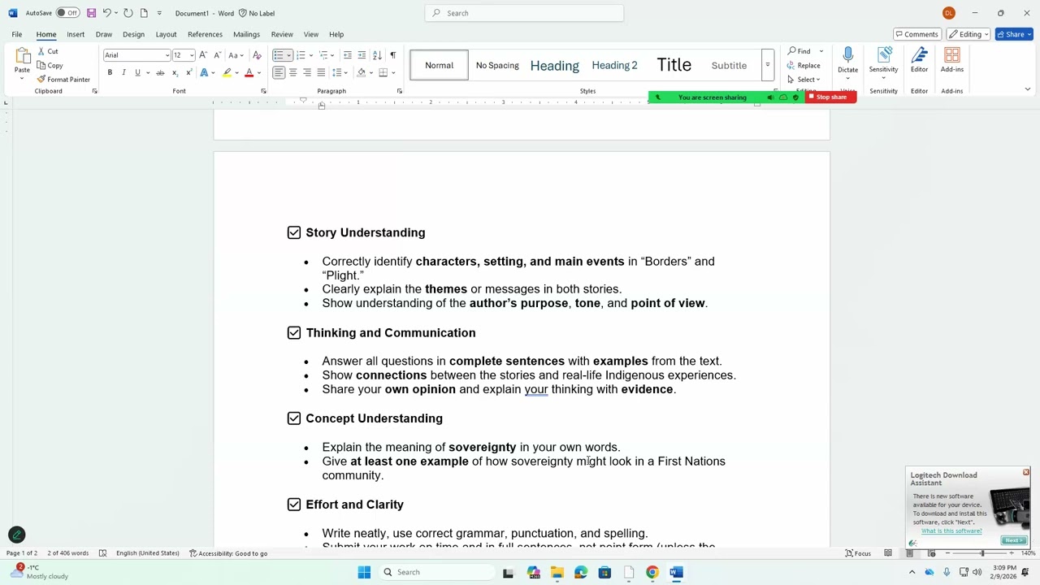The image size is (1040, 585).
Task: Open the Editing mode dropdown
Action: pyautogui.click(x=968, y=34)
